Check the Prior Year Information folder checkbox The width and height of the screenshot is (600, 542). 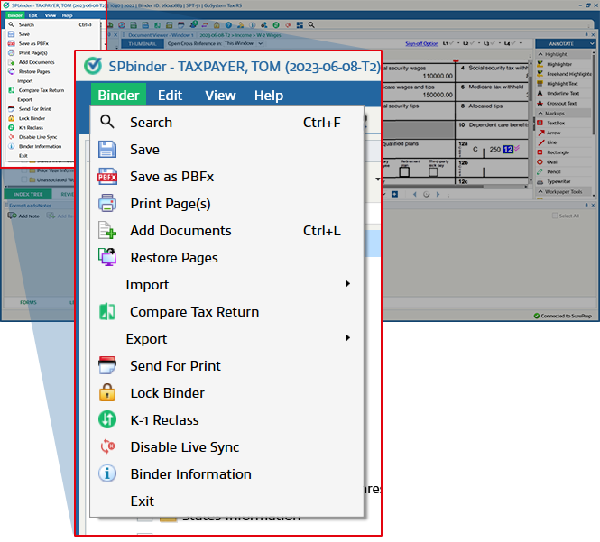24,170
